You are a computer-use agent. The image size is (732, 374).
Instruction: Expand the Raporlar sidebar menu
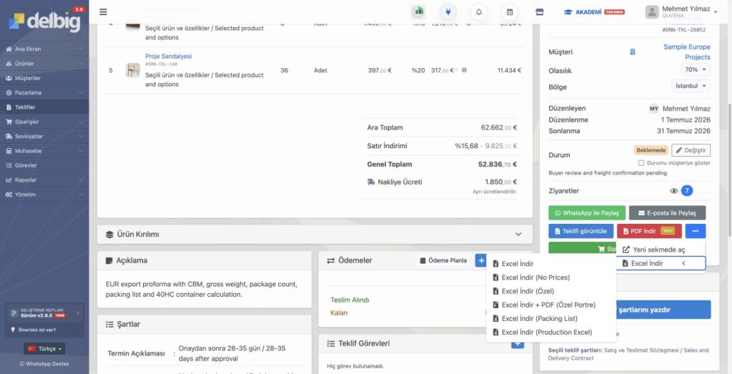tap(44, 179)
